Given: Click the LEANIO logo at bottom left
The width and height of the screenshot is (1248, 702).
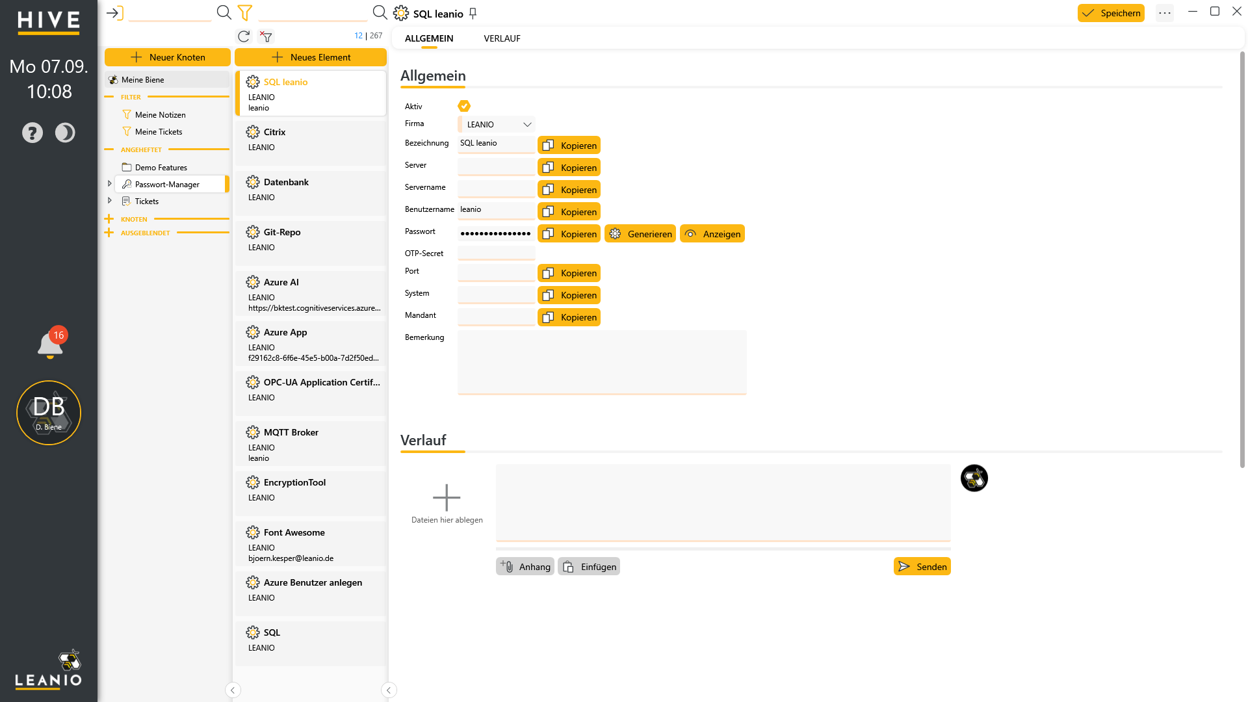Looking at the screenshot, I should click(49, 669).
